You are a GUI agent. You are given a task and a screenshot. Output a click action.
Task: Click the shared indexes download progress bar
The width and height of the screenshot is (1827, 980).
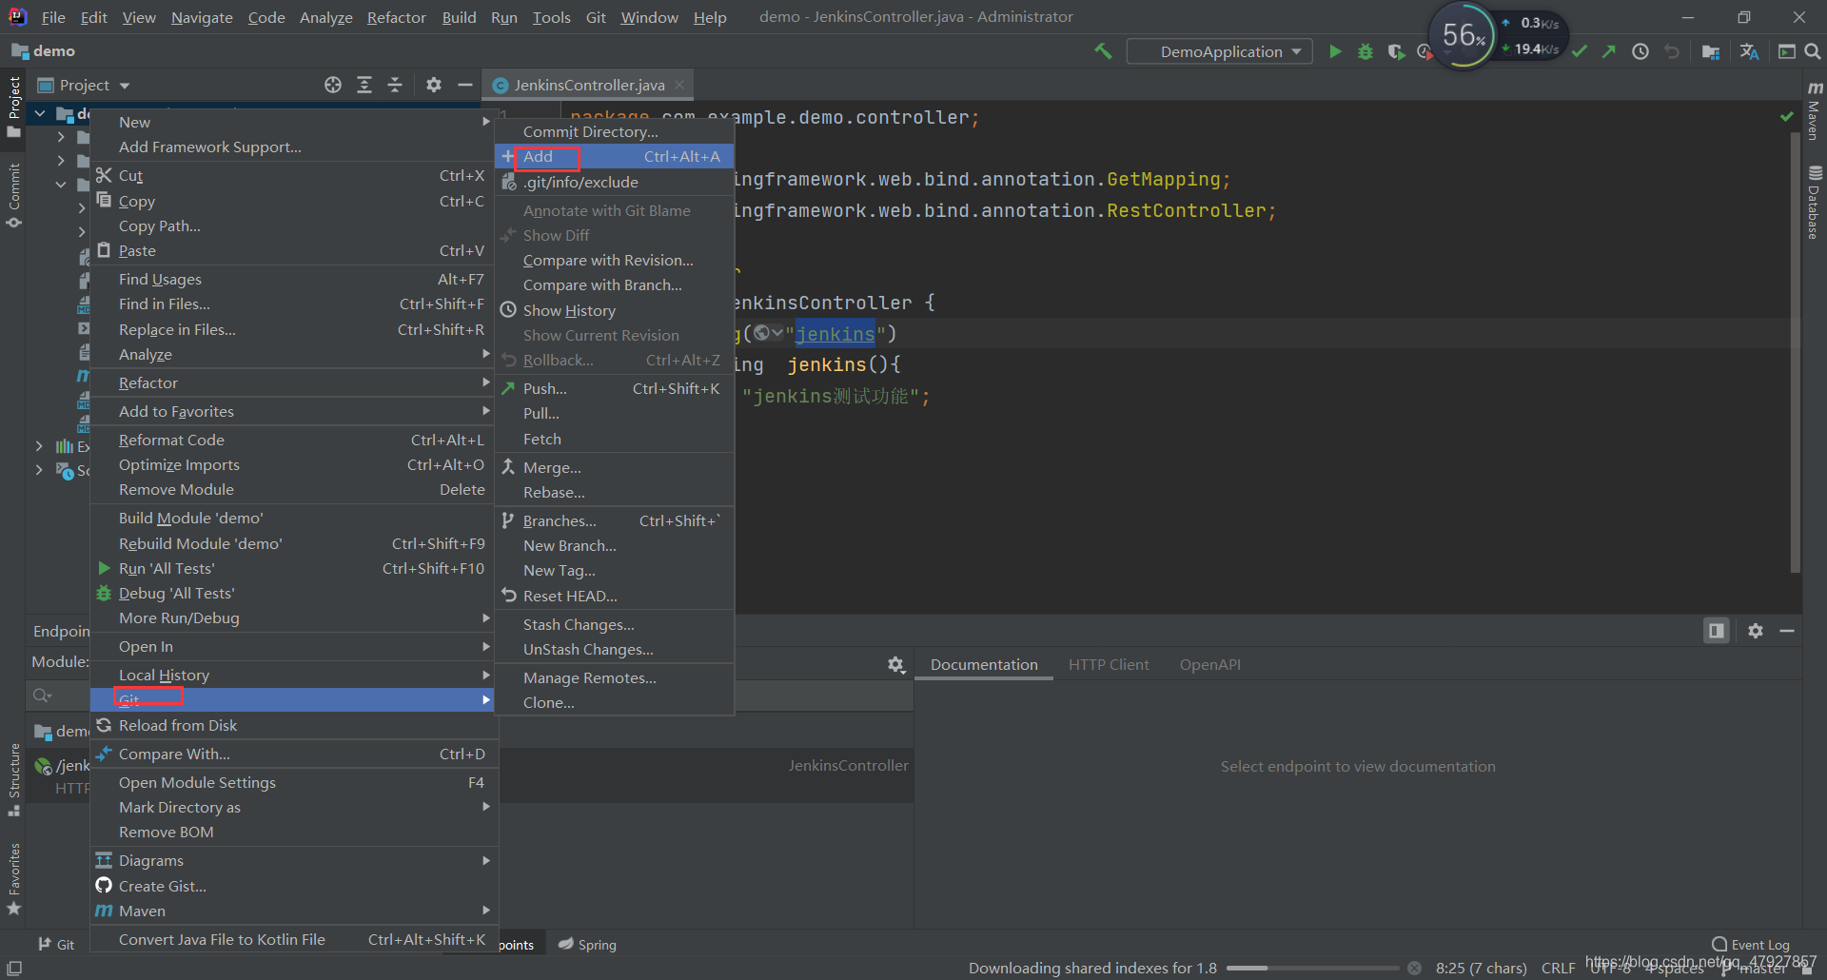tap(1312, 968)
